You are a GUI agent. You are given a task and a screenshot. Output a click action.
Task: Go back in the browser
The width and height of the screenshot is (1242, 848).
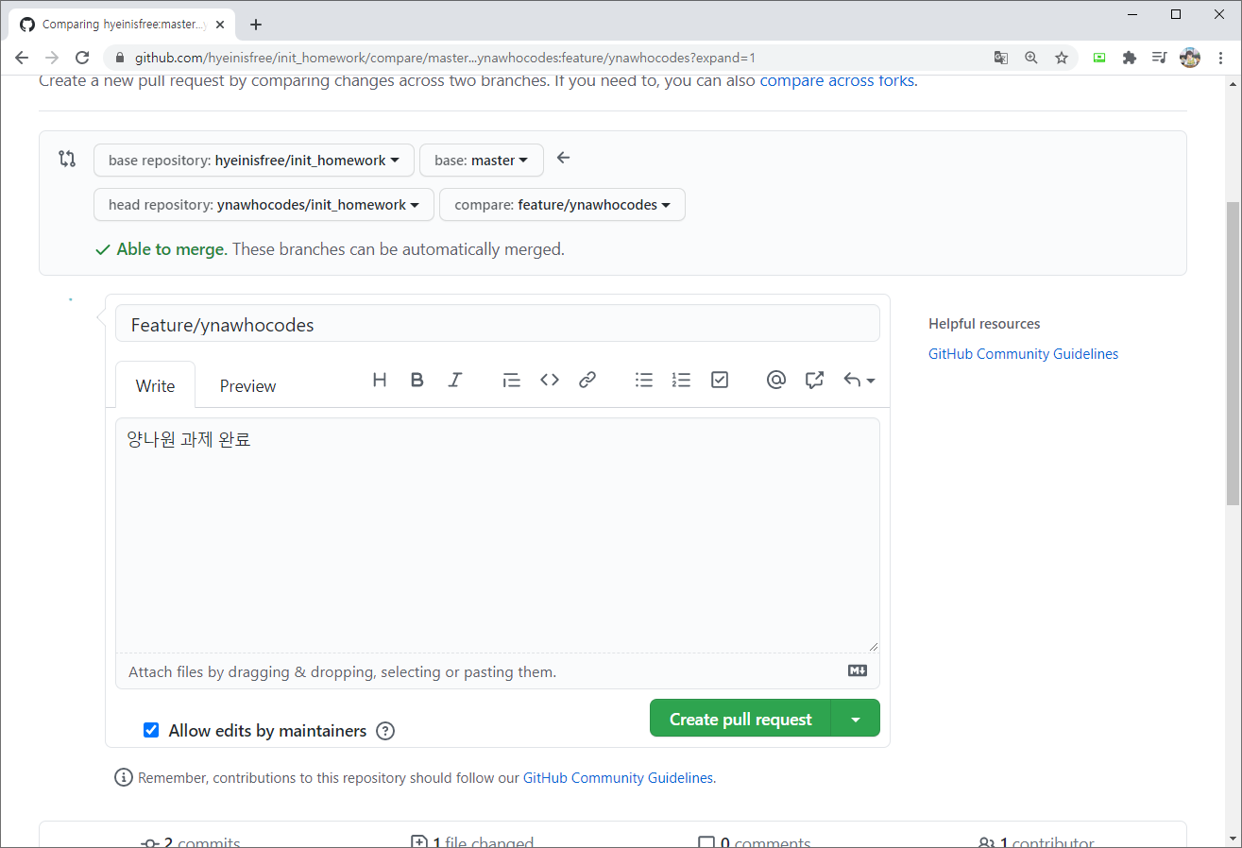coord(22,58)
